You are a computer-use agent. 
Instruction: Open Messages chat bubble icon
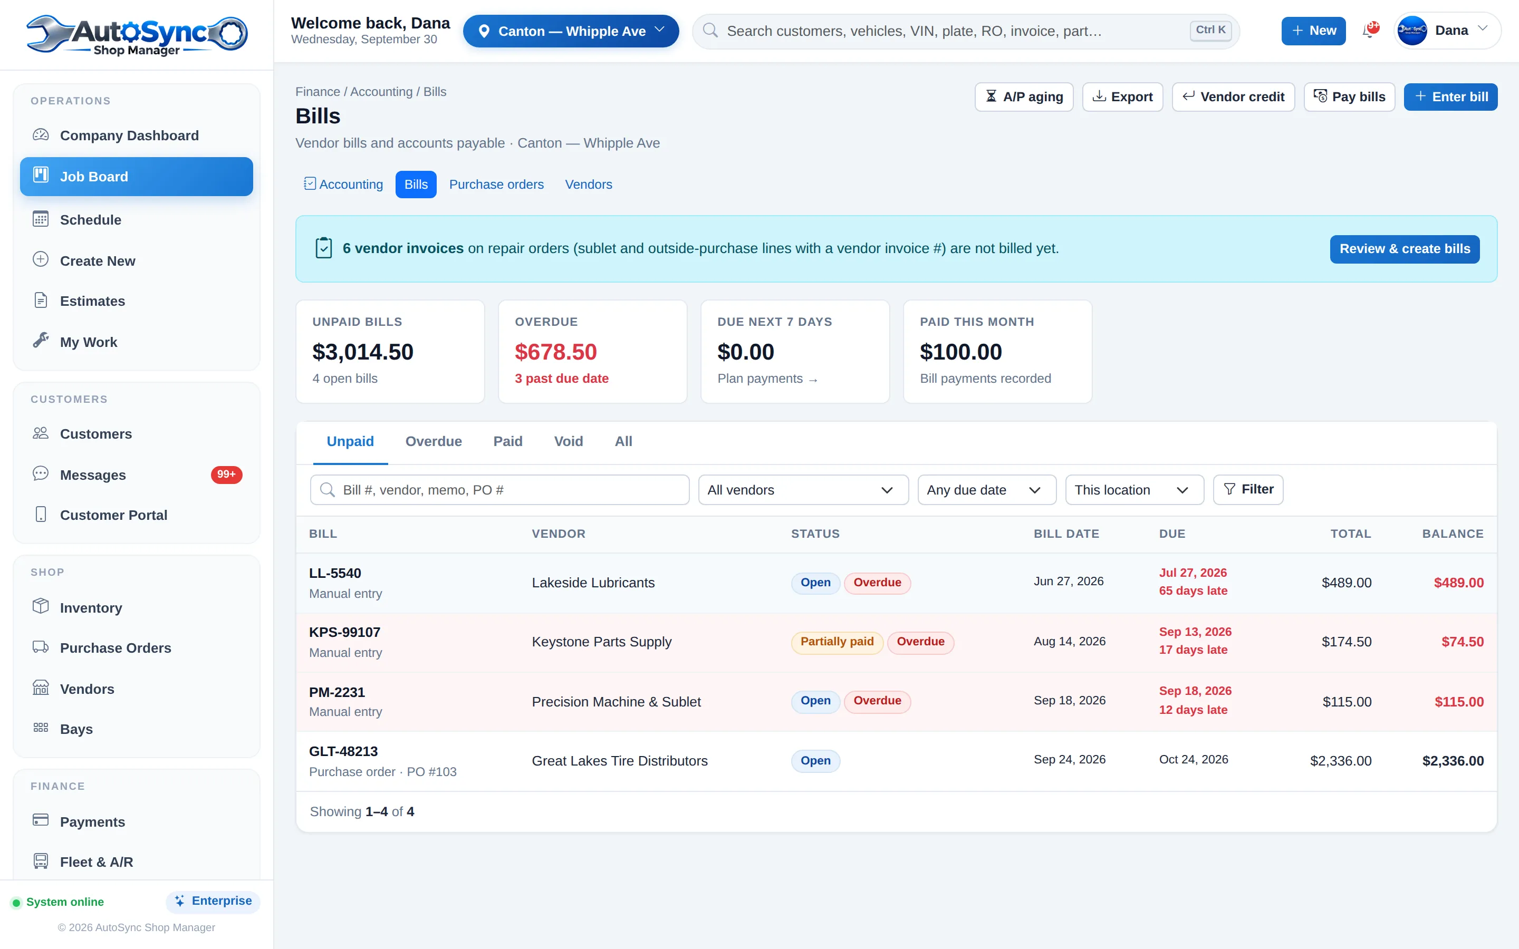(x=41, y=474)
